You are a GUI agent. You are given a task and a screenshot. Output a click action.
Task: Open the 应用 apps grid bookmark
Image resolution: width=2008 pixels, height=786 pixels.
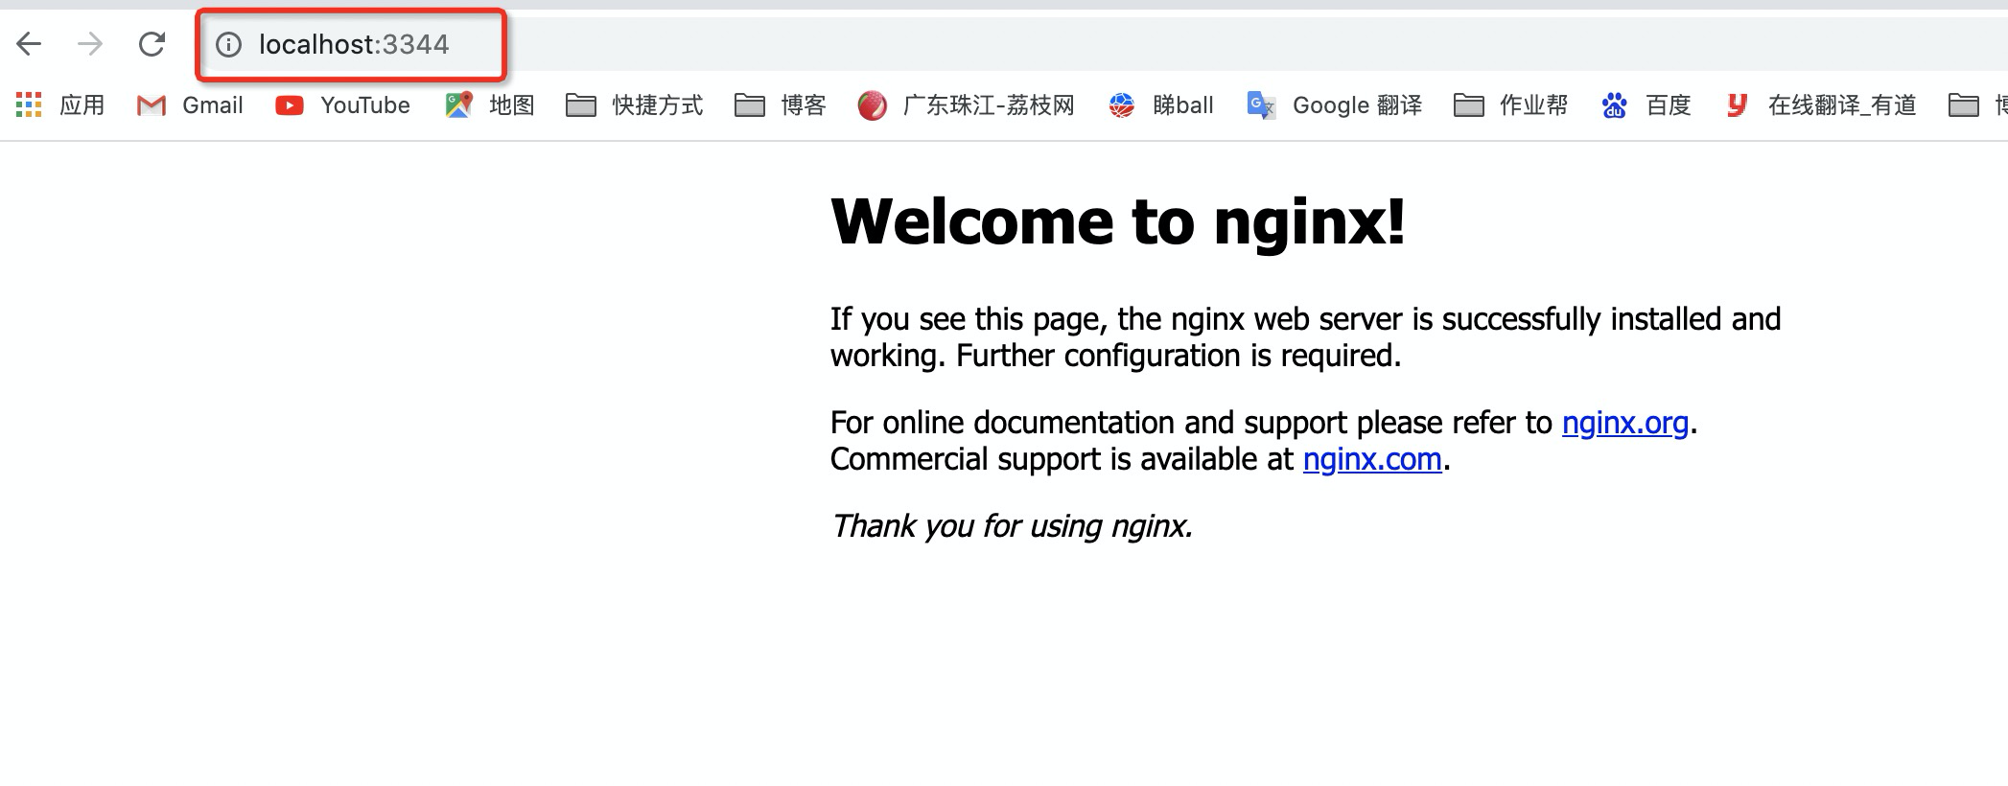[60, 105]
